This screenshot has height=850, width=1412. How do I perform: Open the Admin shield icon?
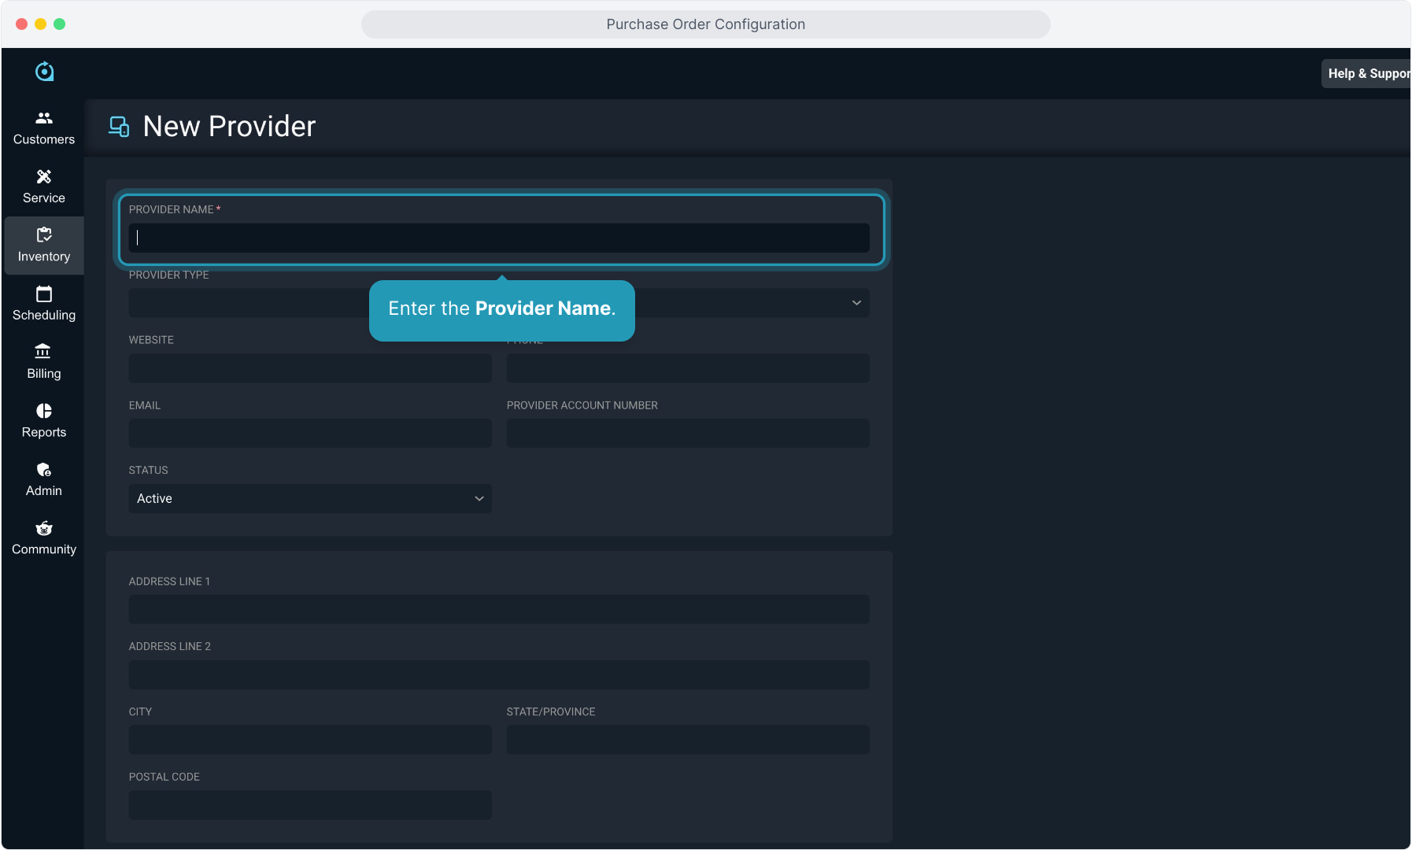(x=44, y=470)
